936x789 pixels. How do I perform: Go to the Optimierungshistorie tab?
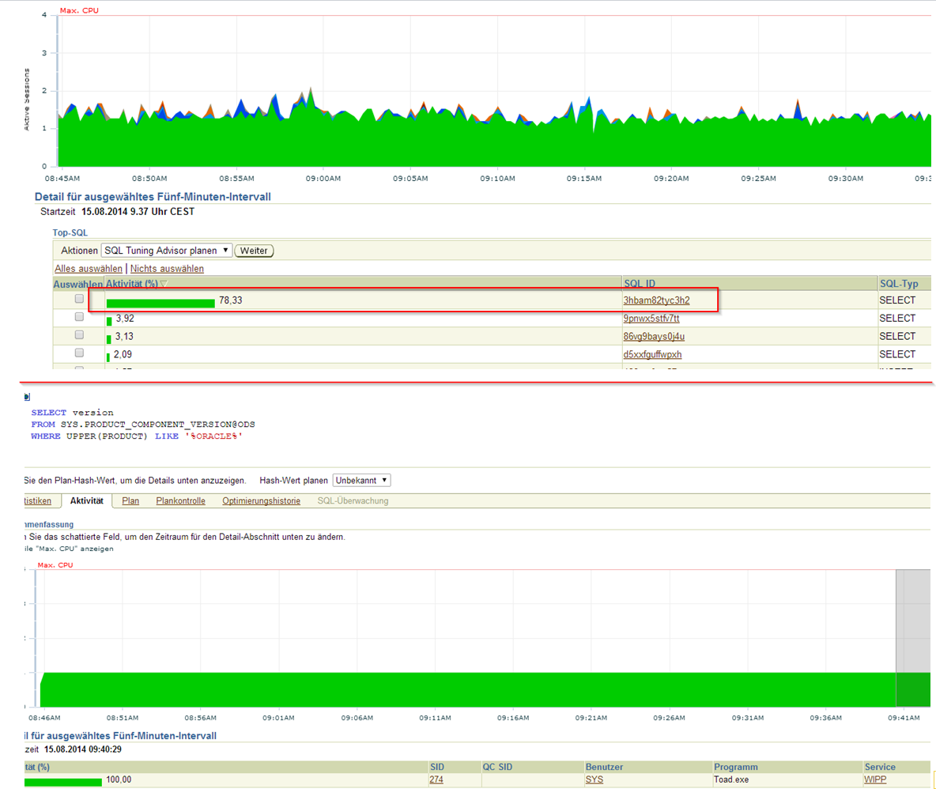coord(261,500)
